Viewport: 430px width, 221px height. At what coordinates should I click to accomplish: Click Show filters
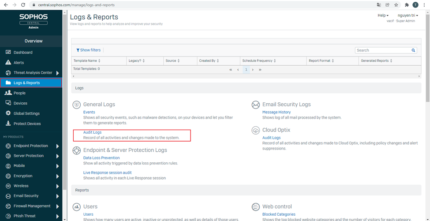tap(88, 50)
